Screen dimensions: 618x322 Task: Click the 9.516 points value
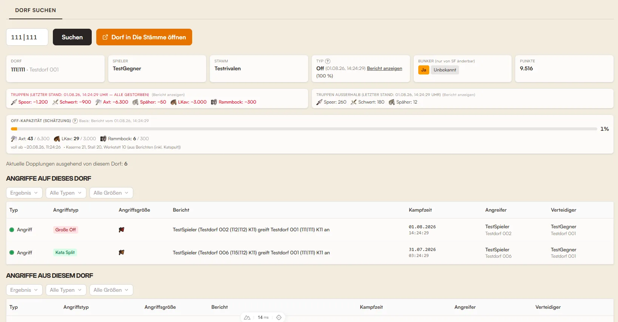coord(526,68)
